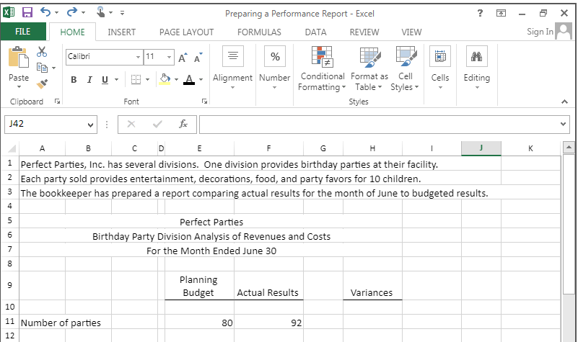Click the Copy icon in Clipboard group
Viewport: 578px width, 342px height.
click(x=42, y=68)
